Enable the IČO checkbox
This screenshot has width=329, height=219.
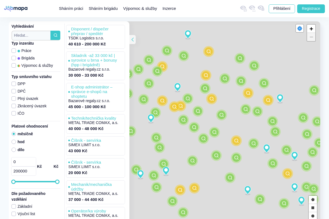click(14, 113)
